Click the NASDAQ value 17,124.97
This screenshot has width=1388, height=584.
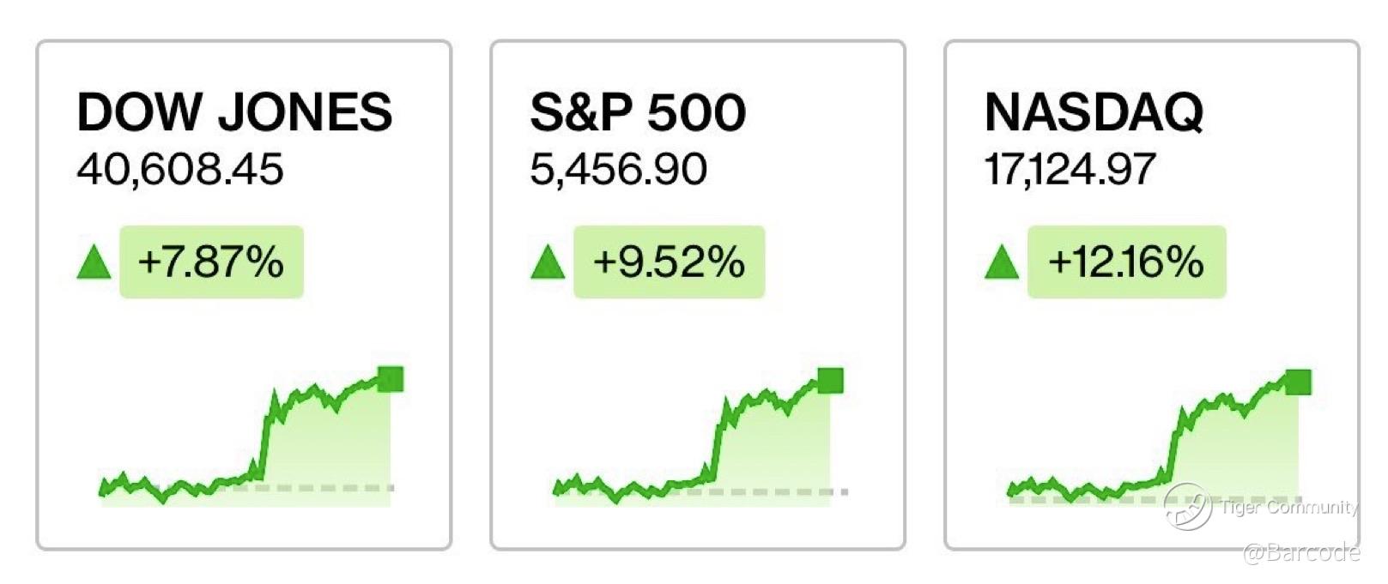[1070, 169]
